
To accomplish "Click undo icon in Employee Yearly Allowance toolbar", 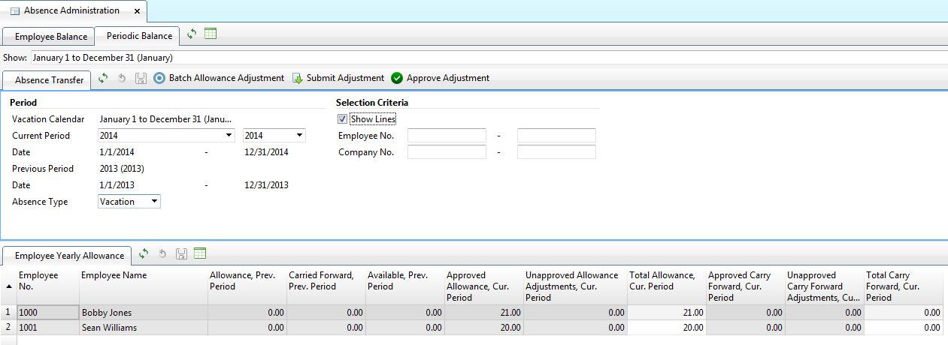I will pos(162,254).
